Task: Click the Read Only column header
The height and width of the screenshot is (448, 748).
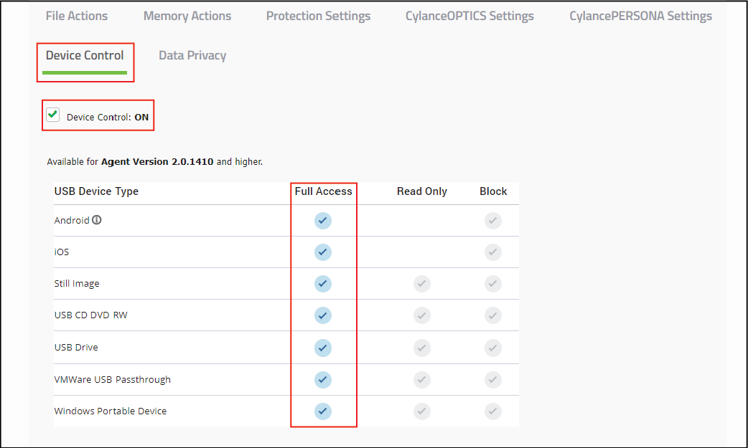Action: (421, 191)
